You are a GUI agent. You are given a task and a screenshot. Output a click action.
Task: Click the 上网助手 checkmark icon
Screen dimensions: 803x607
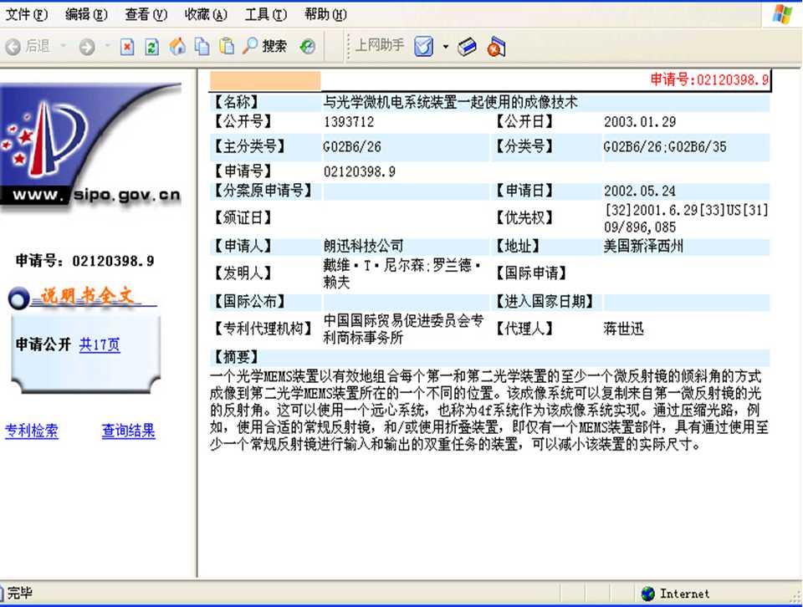click(x=423, y=47)
